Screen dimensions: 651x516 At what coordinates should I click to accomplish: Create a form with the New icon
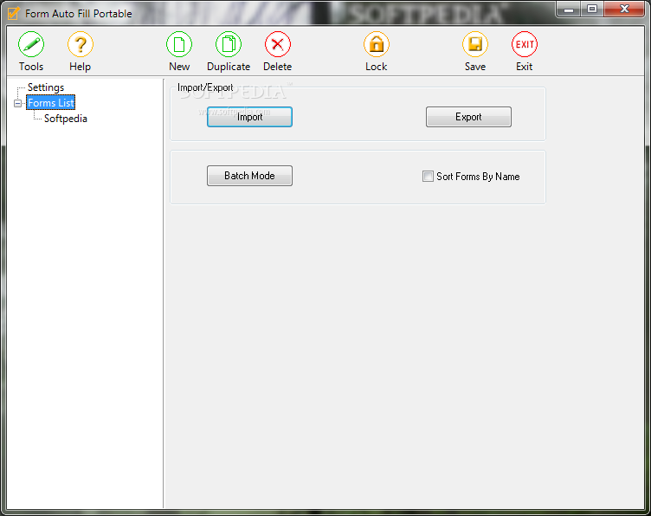pos(179,44)
